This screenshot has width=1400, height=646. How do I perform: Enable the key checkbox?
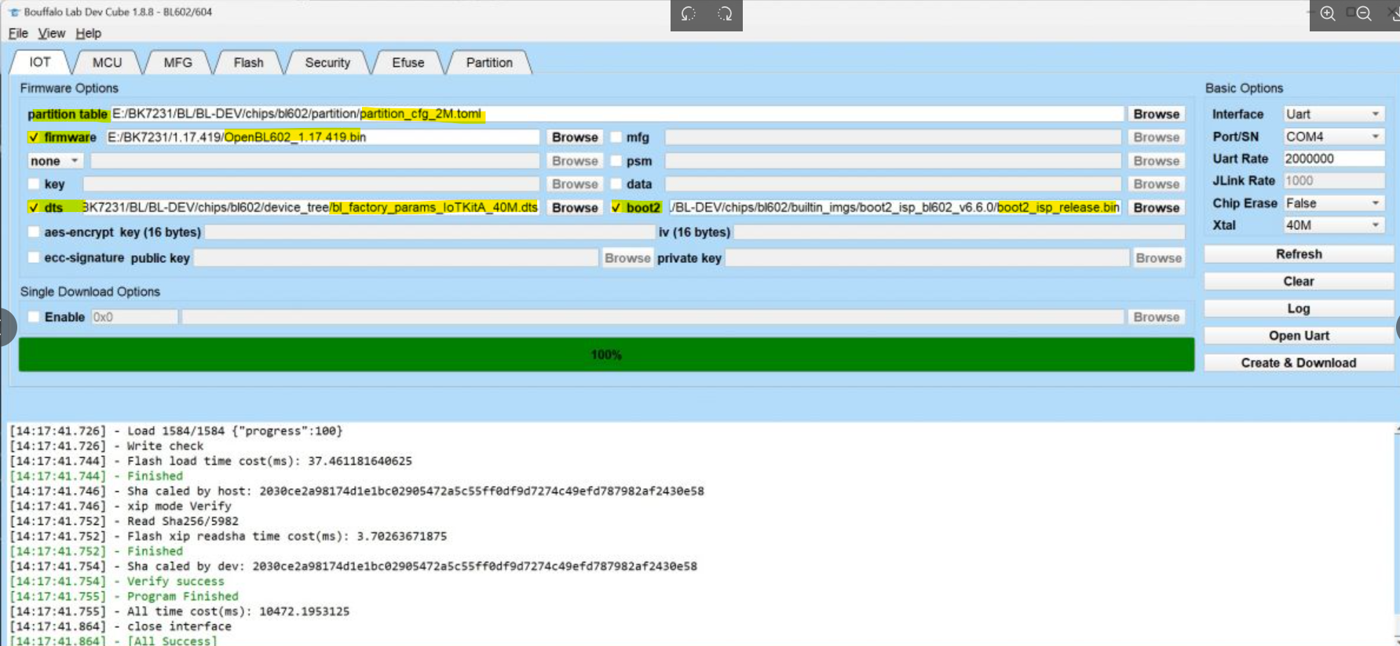(x=33, y=184)
